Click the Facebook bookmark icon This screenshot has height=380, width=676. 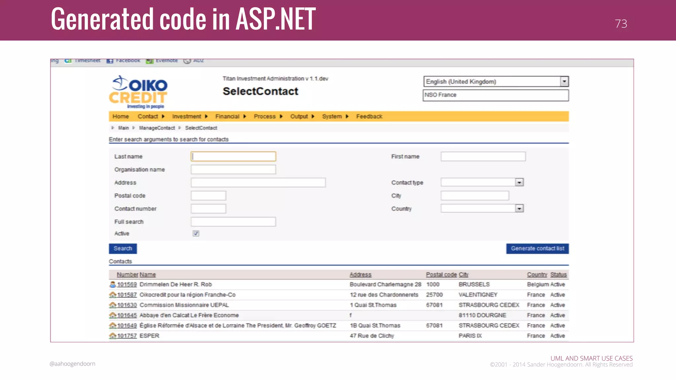point(110,61)
